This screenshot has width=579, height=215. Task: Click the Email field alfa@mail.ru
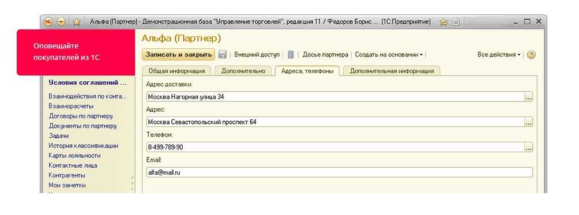[339, 172]
